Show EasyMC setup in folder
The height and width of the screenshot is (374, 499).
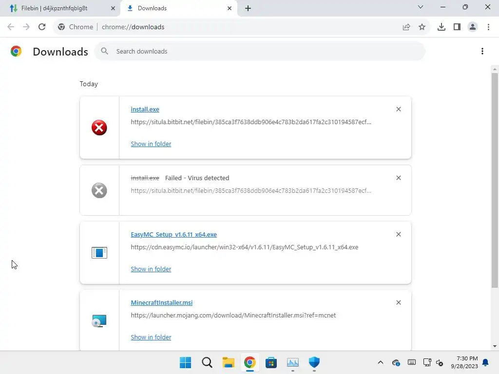(151, 269)
